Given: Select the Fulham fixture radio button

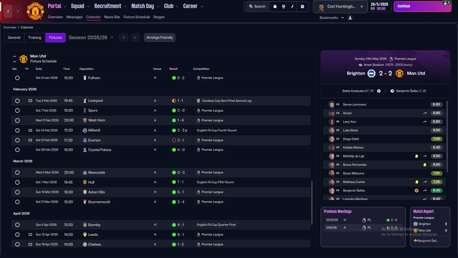Looking at the screenshot, I should 17,78.
